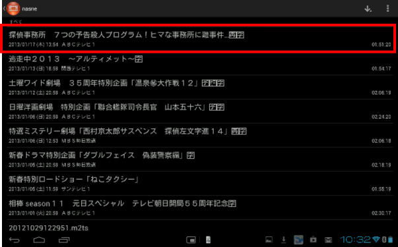398x247 pixels.
Task: Open recording 新春ドラマ特別企画 ダブルフェイス
Action: pos(199,159)
